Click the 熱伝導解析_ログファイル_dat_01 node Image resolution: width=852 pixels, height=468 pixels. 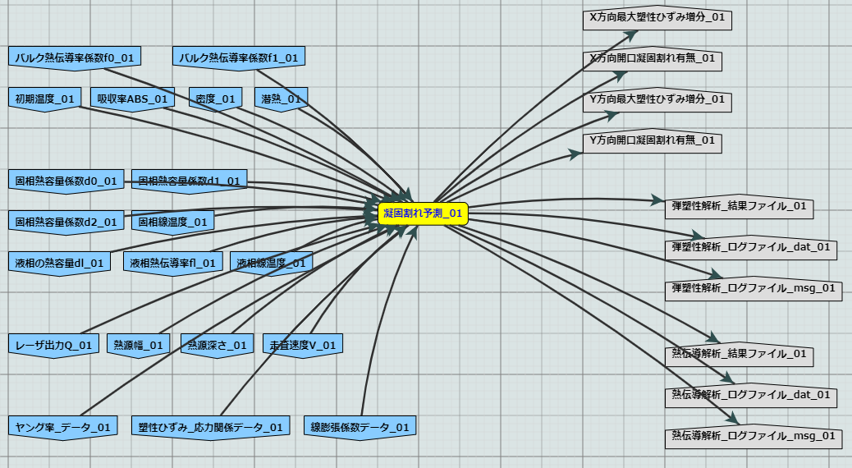[751, 395]
